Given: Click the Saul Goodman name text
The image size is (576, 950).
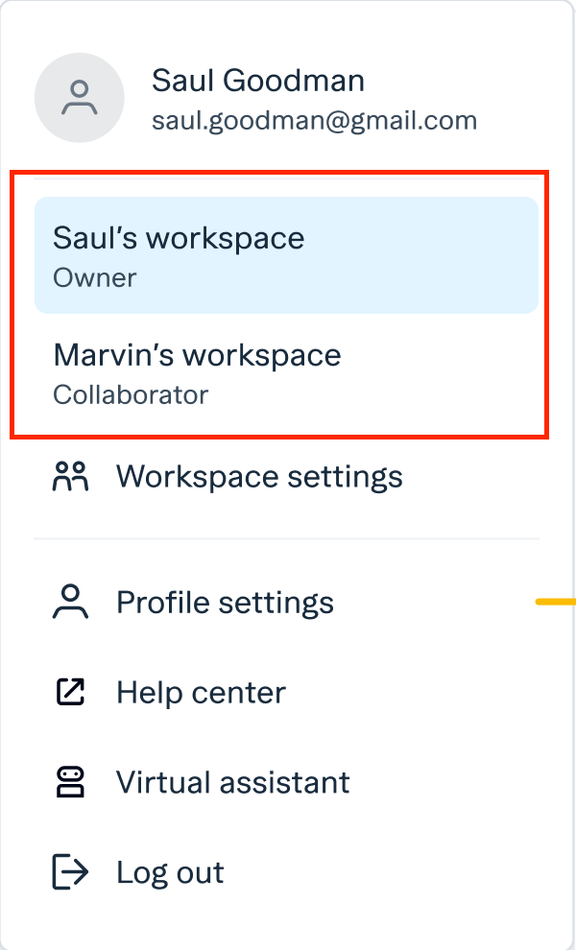Looking at the screenshot, I should (x=257, y=81).
